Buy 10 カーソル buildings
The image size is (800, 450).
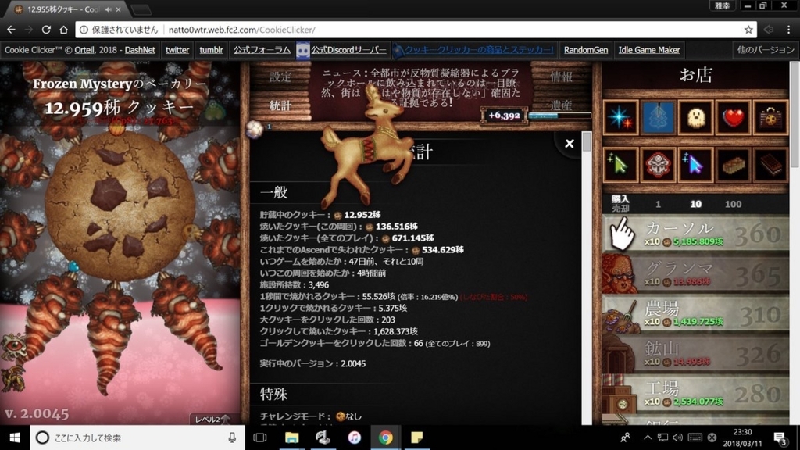[695, 234]
